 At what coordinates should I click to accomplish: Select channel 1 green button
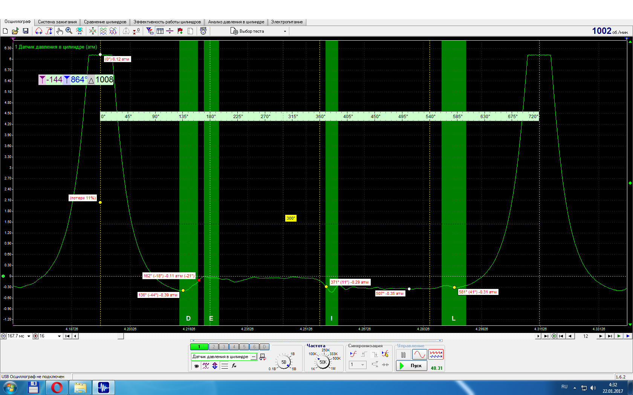(199, 347)
